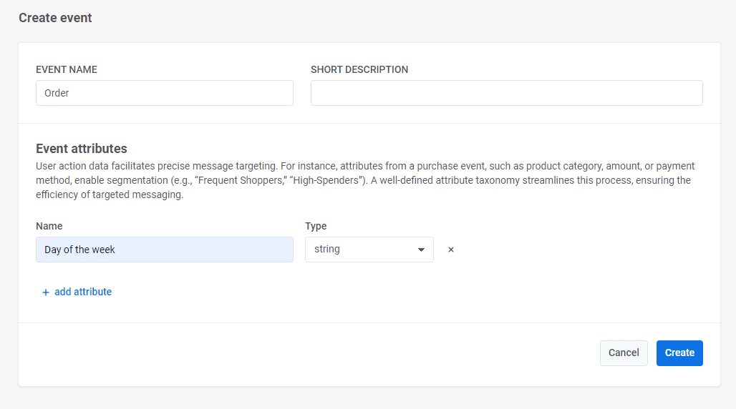Cancel the event creation
Viewport: 736px width, 409px height.
[623, 353]
